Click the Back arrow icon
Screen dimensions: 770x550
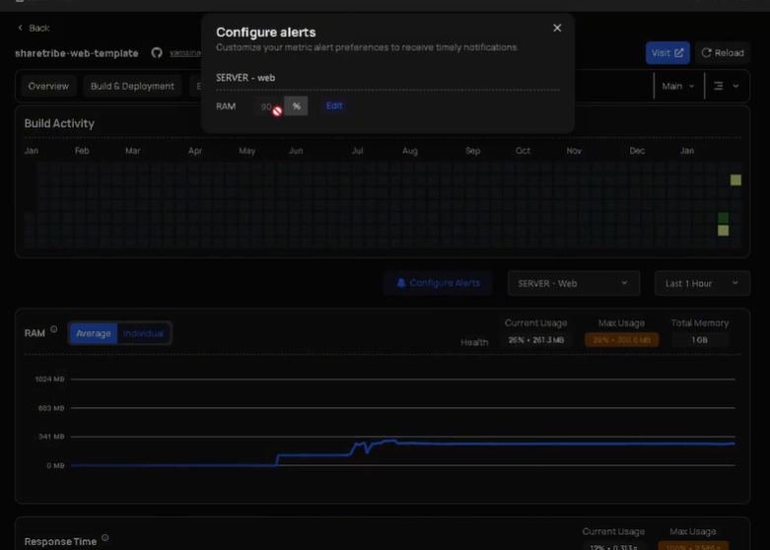21,28
